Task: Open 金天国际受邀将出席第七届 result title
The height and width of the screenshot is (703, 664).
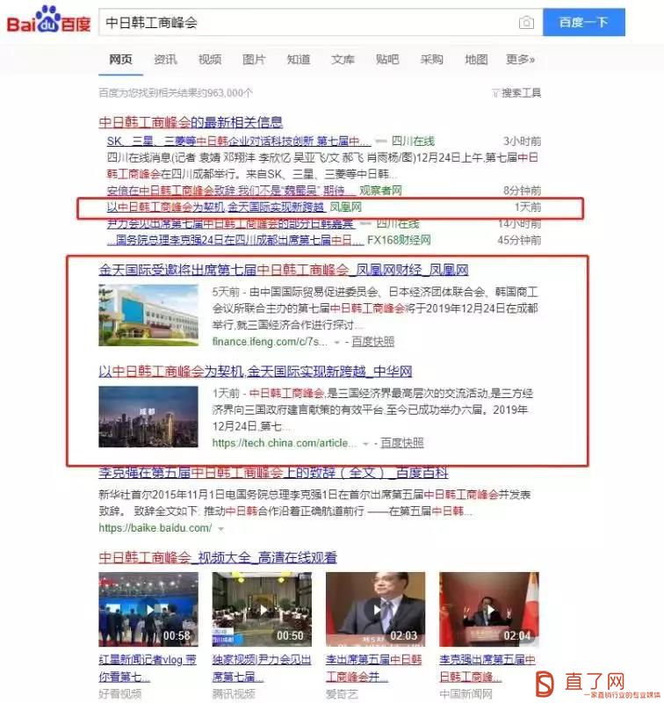Action: 284,270
